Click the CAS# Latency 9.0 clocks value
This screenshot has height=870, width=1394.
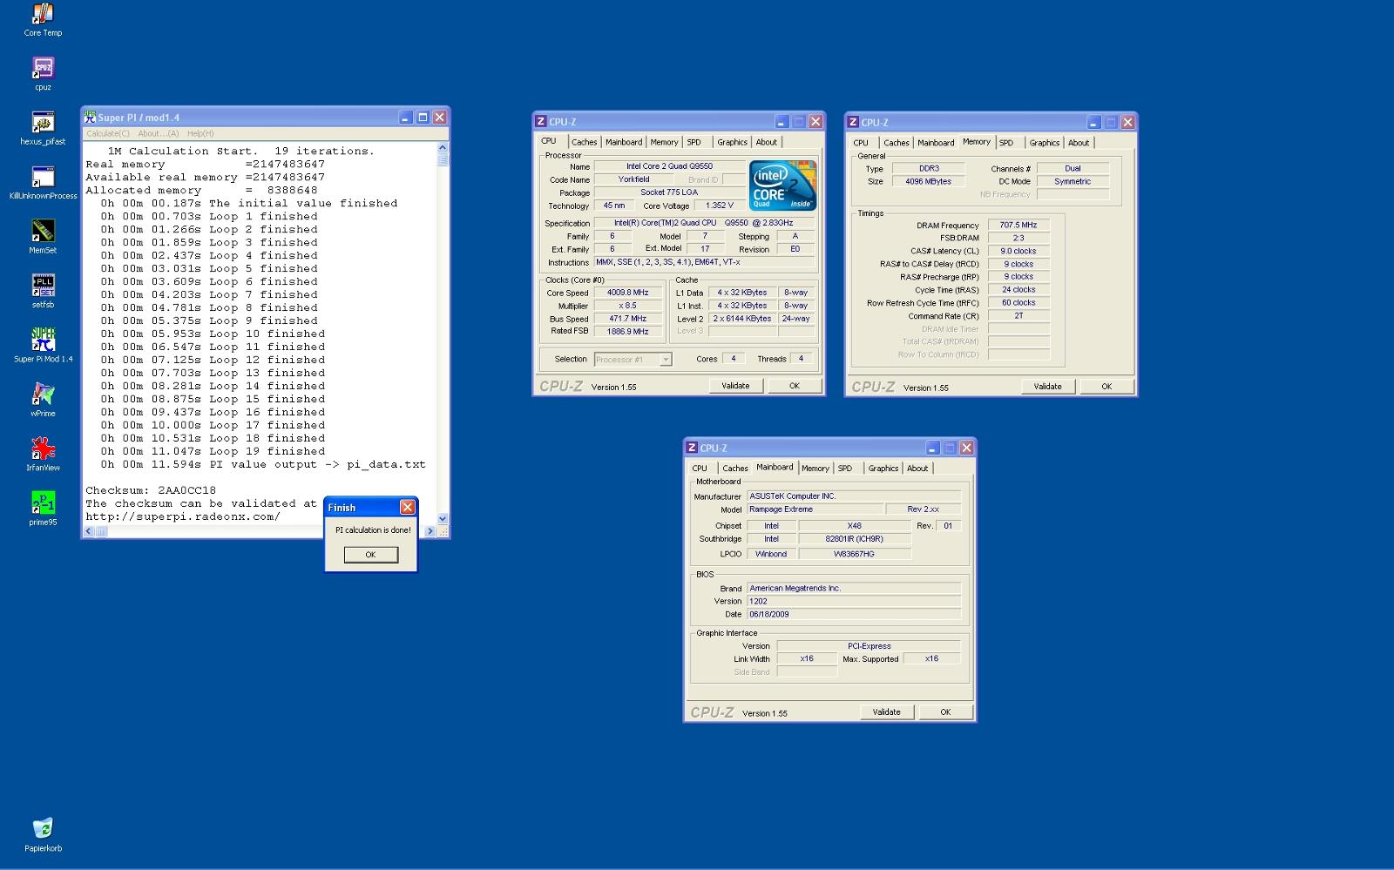pyautogui.click(x=1018, y=251)
